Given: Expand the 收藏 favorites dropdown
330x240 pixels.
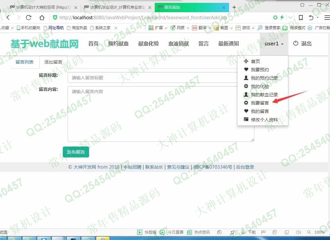Looking at the screenshot, I should click(x=12, y=28).
